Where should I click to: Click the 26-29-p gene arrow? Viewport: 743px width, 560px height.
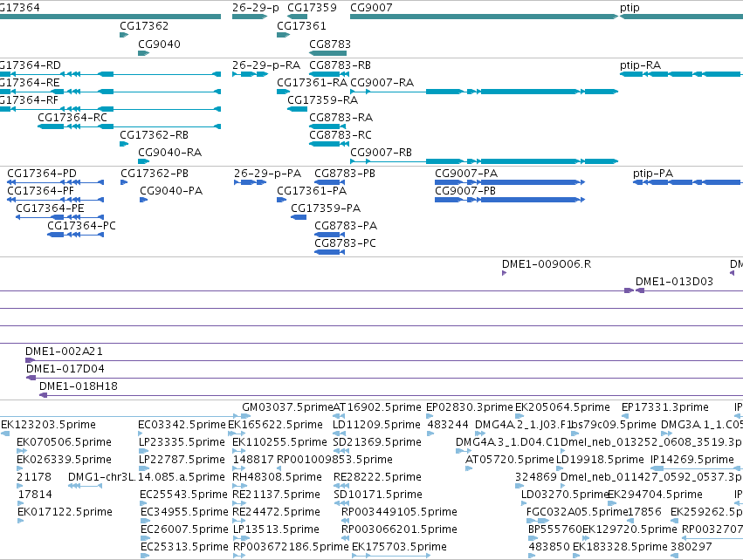tap(249, 17)
